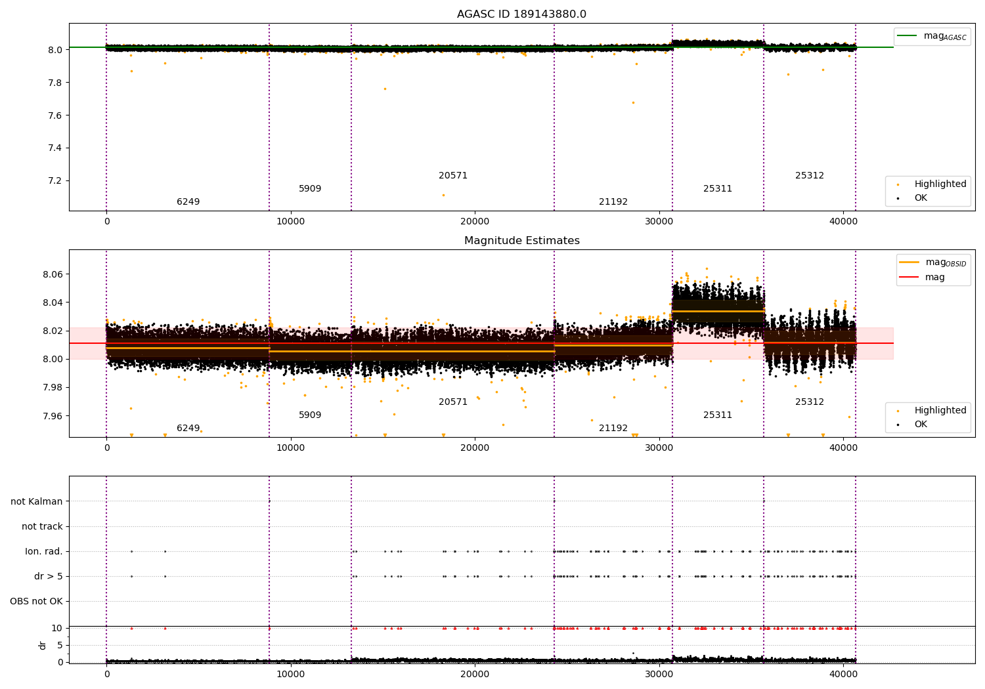Click obsid label 25311 in Magnitude Estimates plot

click(x=718, y=415)
